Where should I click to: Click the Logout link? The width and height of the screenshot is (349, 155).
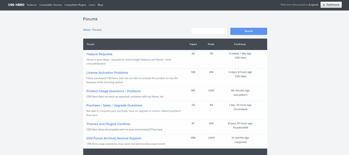click(313, 5)
